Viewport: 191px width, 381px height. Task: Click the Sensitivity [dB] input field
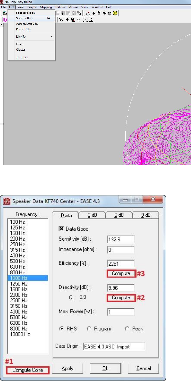click(x=121, y=239)
